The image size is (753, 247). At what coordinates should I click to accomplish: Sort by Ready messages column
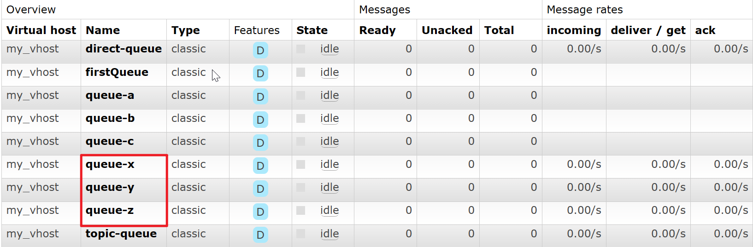point(377,31)
